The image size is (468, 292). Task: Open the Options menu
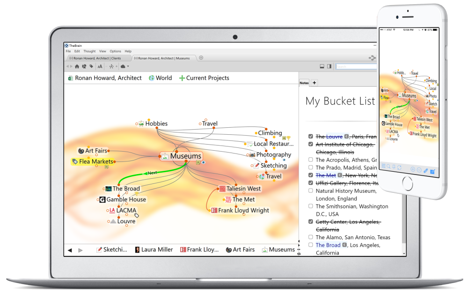115,51
